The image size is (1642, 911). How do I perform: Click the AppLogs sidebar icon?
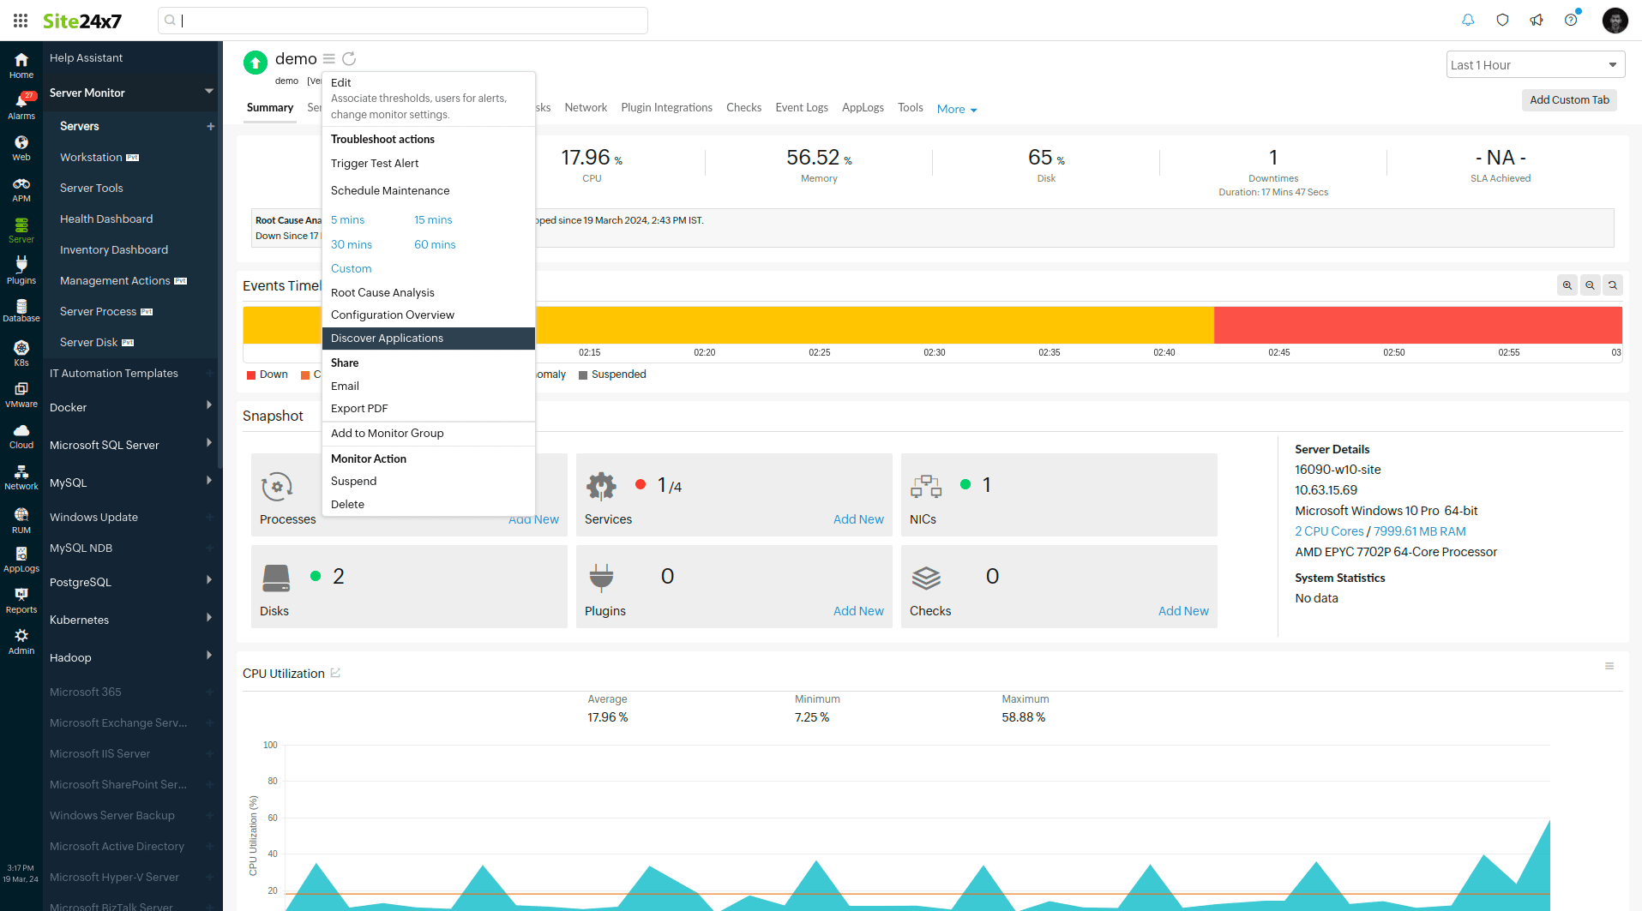[21, 558]
